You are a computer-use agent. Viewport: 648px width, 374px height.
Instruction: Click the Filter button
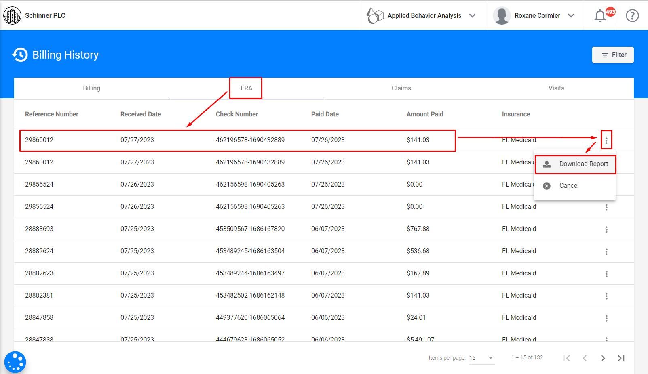click(613, 55)
